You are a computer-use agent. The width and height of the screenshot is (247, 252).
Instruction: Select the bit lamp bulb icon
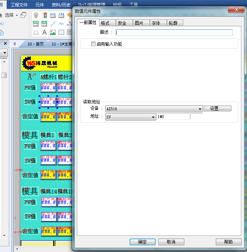pyautogui.click(x=36, y=15)
